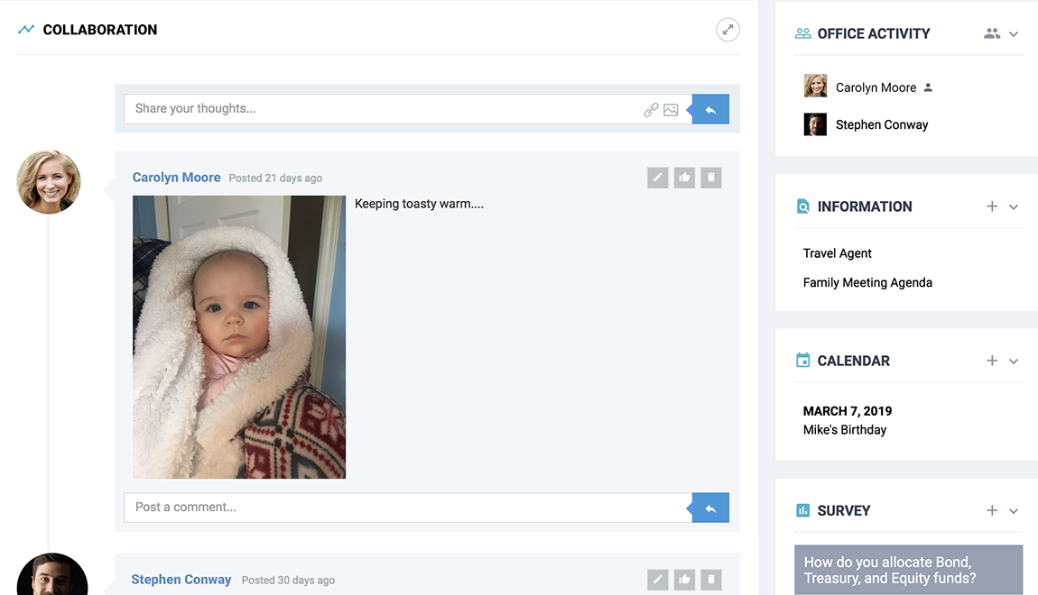Collapse the Information panel chevron

pyautogui.click(x=1014, y=207)
